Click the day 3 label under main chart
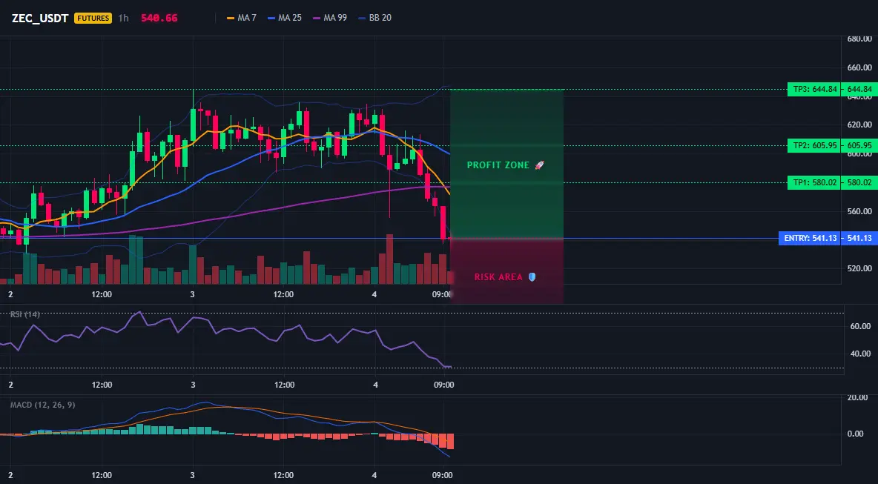Viewport: 878px width, 484px height. pos(193,294)
